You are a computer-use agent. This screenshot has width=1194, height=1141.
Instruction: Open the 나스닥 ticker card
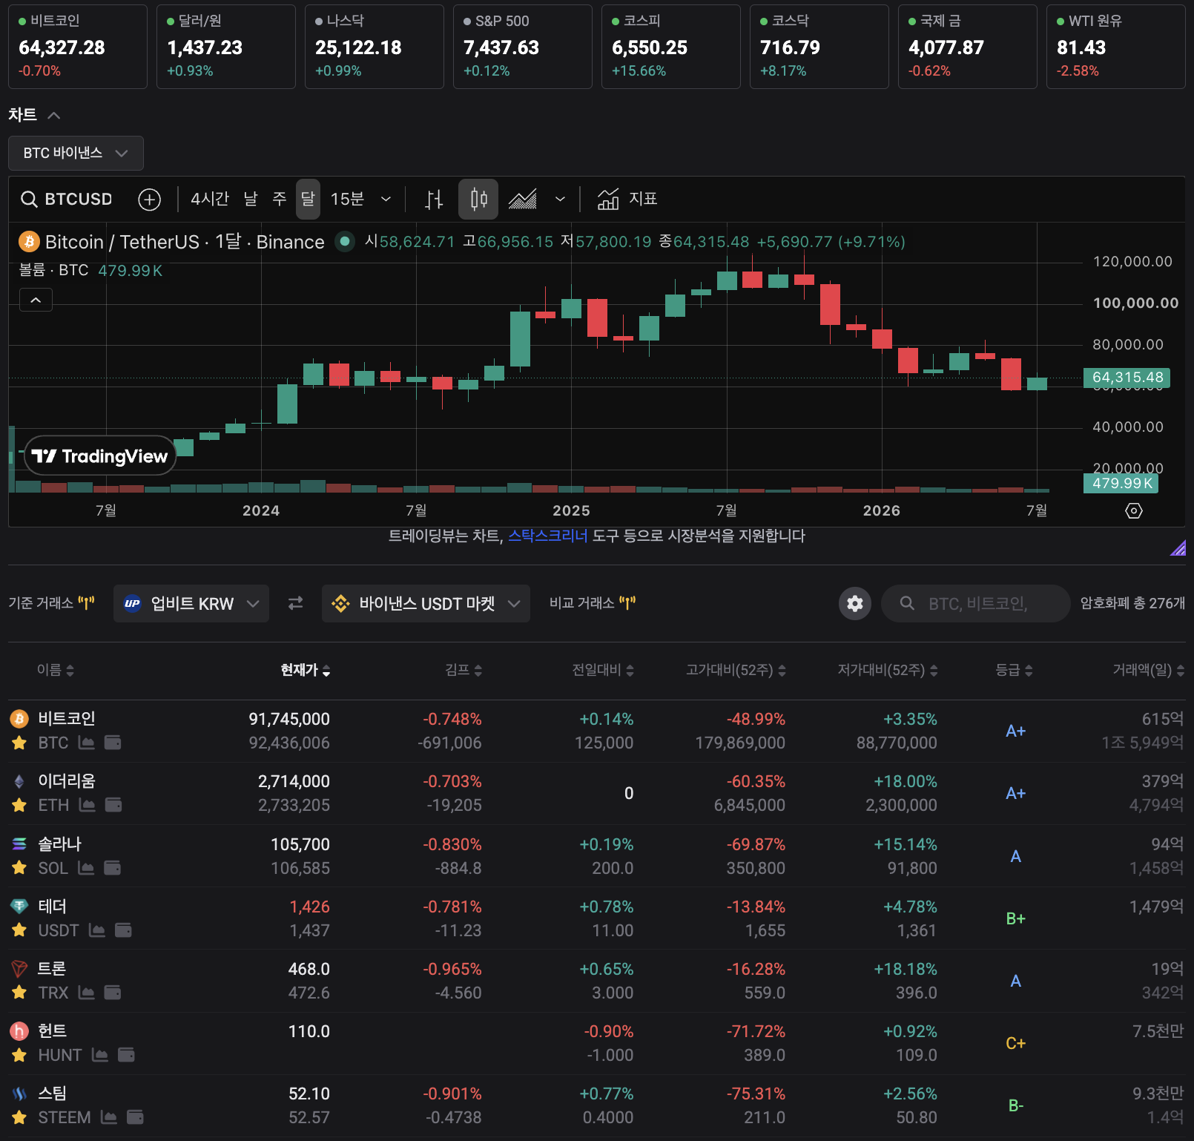(x=375, y=47)
